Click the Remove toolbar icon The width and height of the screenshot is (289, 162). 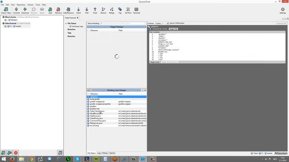point(58,10)
